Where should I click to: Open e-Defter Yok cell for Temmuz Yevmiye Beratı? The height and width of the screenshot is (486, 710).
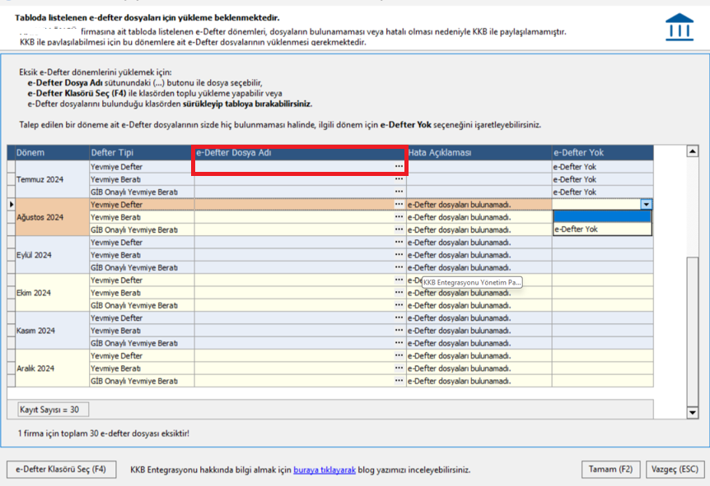pyautogui.click(x=602, y=179)
